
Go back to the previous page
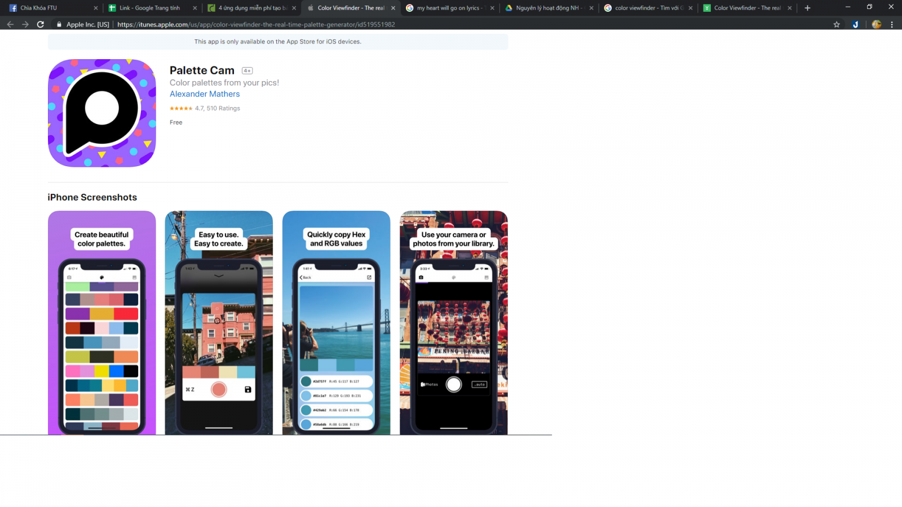10,24
